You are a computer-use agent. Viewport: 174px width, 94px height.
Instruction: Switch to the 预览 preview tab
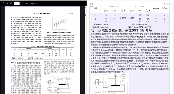click(91, 4)
